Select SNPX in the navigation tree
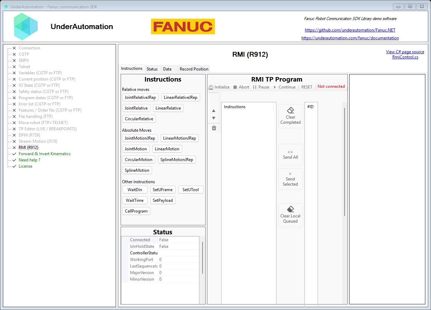This screenshot has width=431, height=310. (x=24, y=60)
